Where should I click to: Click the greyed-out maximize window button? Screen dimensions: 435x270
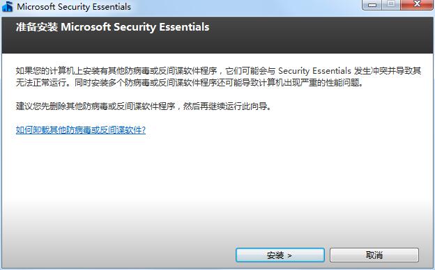tap(392, 5)
